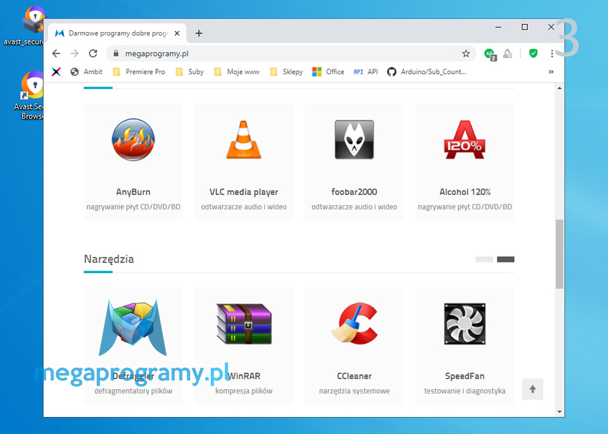Close the Darmowe programy tab
Viewport: 608px width, 434px height.
(177, 33)
